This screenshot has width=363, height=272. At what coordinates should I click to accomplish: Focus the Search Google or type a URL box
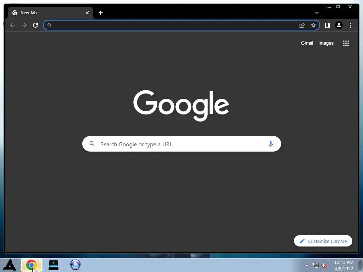181,144
